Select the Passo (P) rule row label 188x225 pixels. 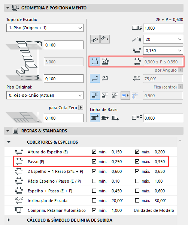point(36,162)
